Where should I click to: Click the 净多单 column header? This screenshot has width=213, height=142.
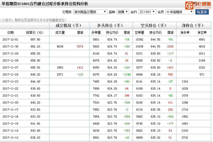click(x=185, y=33)
